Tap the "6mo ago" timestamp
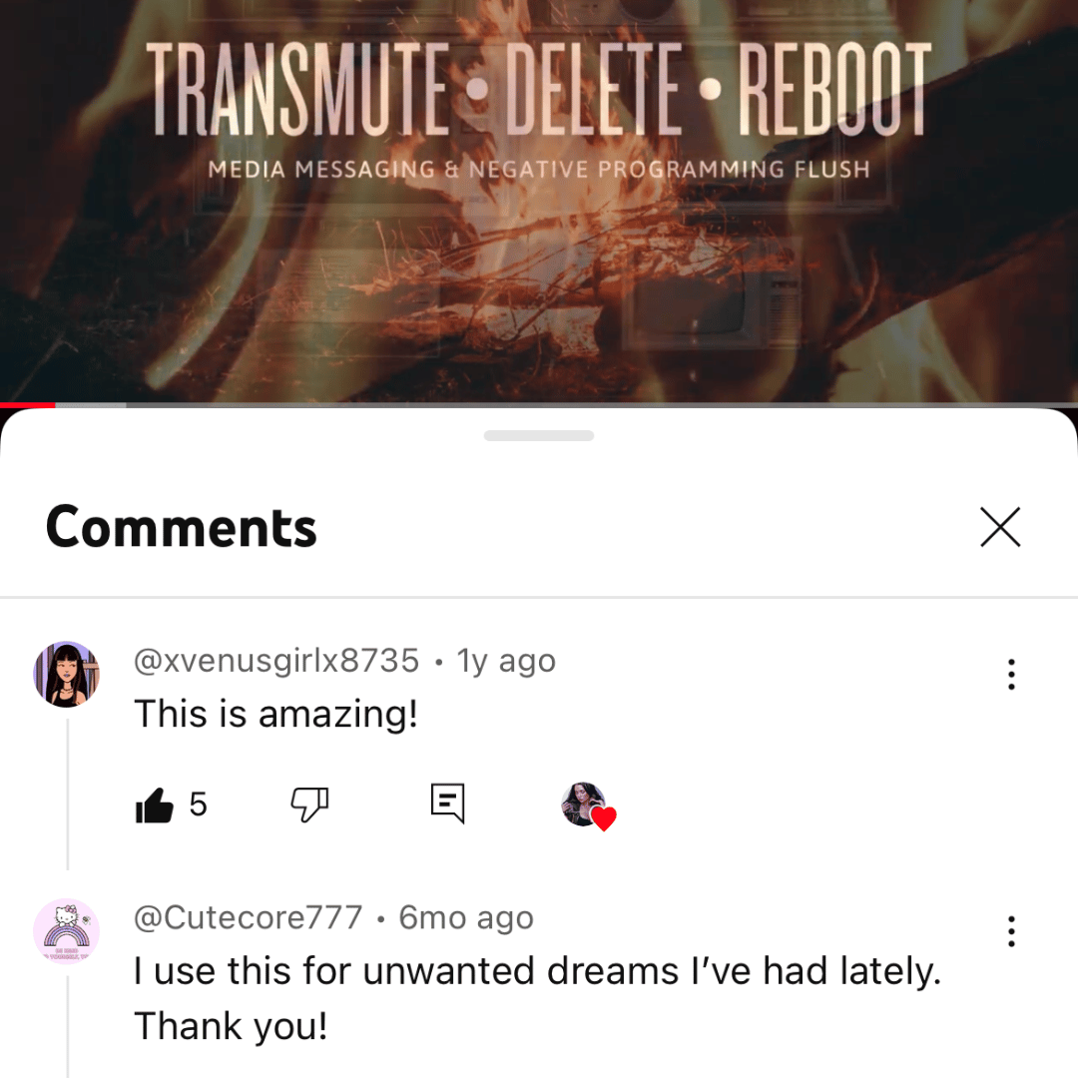 click(466, 918)
